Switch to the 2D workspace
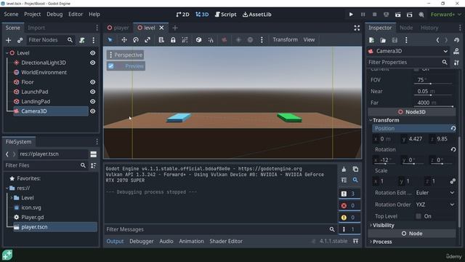The width and height of the screenshot is (465, 262). tap(182, 15)
